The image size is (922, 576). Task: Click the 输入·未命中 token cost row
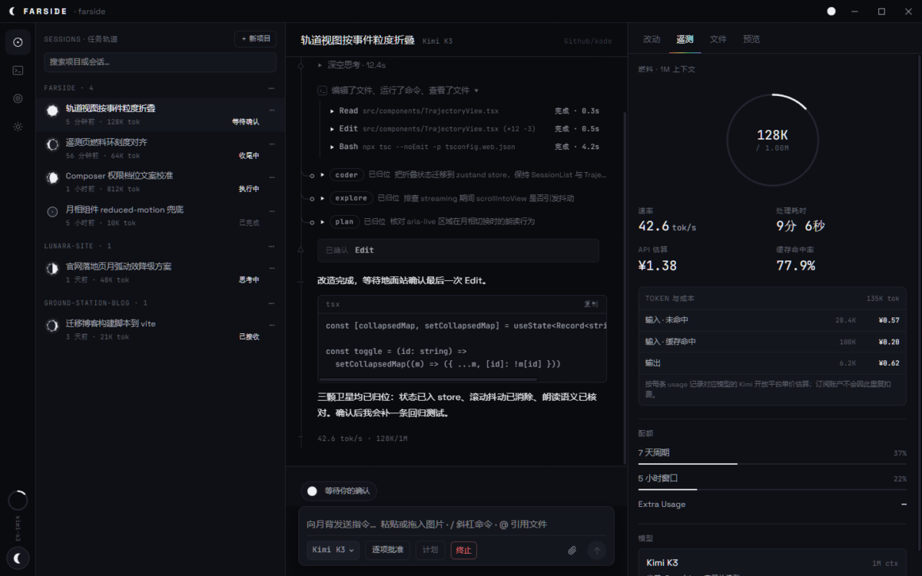pyautogui.click(x=772, y=320)
